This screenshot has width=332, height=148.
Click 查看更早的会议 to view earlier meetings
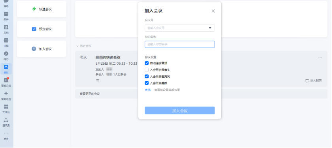point(90,94)
